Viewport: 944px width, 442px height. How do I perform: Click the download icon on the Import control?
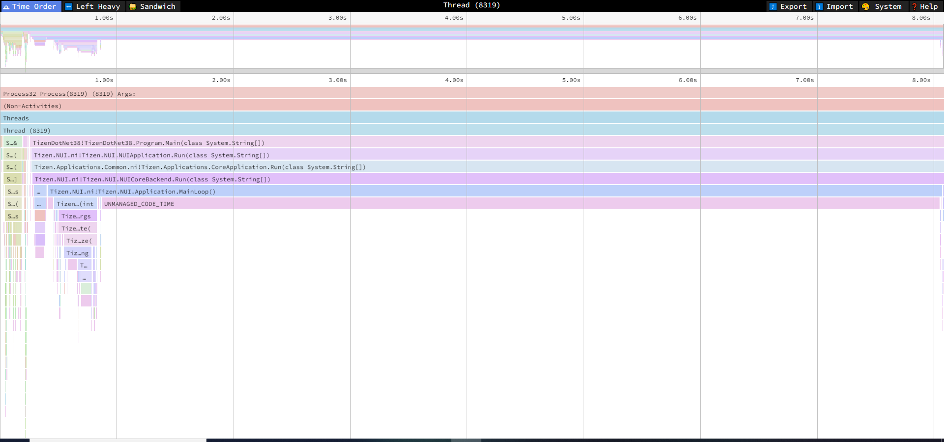click(x=819, y=6)
